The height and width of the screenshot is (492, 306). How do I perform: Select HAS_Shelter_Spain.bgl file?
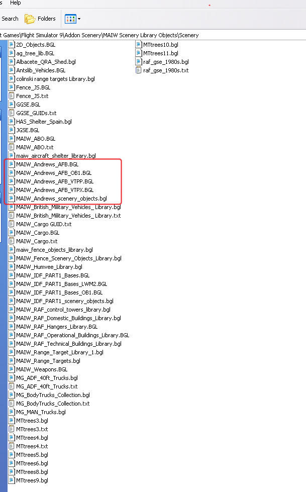click(x=44, y=122)
